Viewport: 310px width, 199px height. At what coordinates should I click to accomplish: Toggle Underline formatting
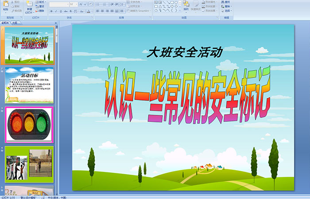[61, 11]
